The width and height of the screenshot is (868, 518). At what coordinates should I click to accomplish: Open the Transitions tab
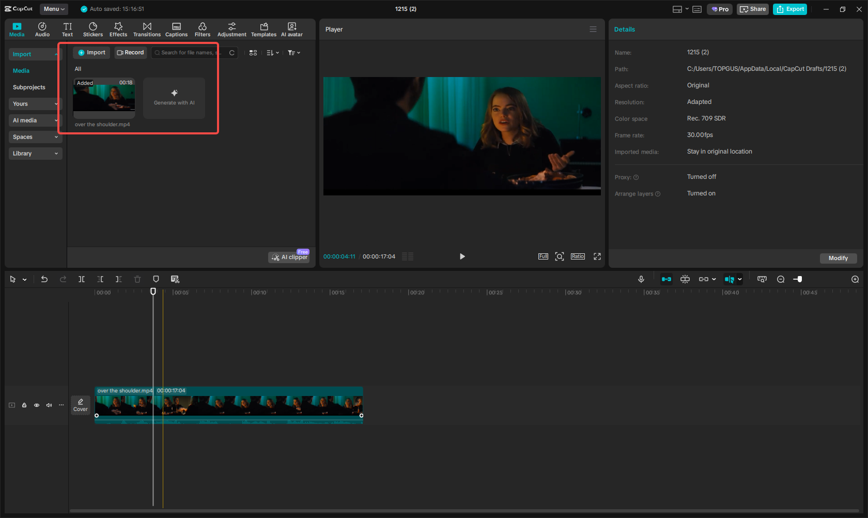pos(147,29)
